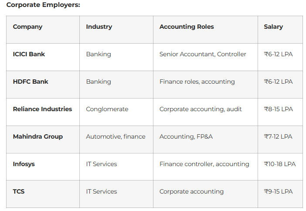
Task: Click Corporate accounting, audit roles cell
Action: tap(201, 109)
